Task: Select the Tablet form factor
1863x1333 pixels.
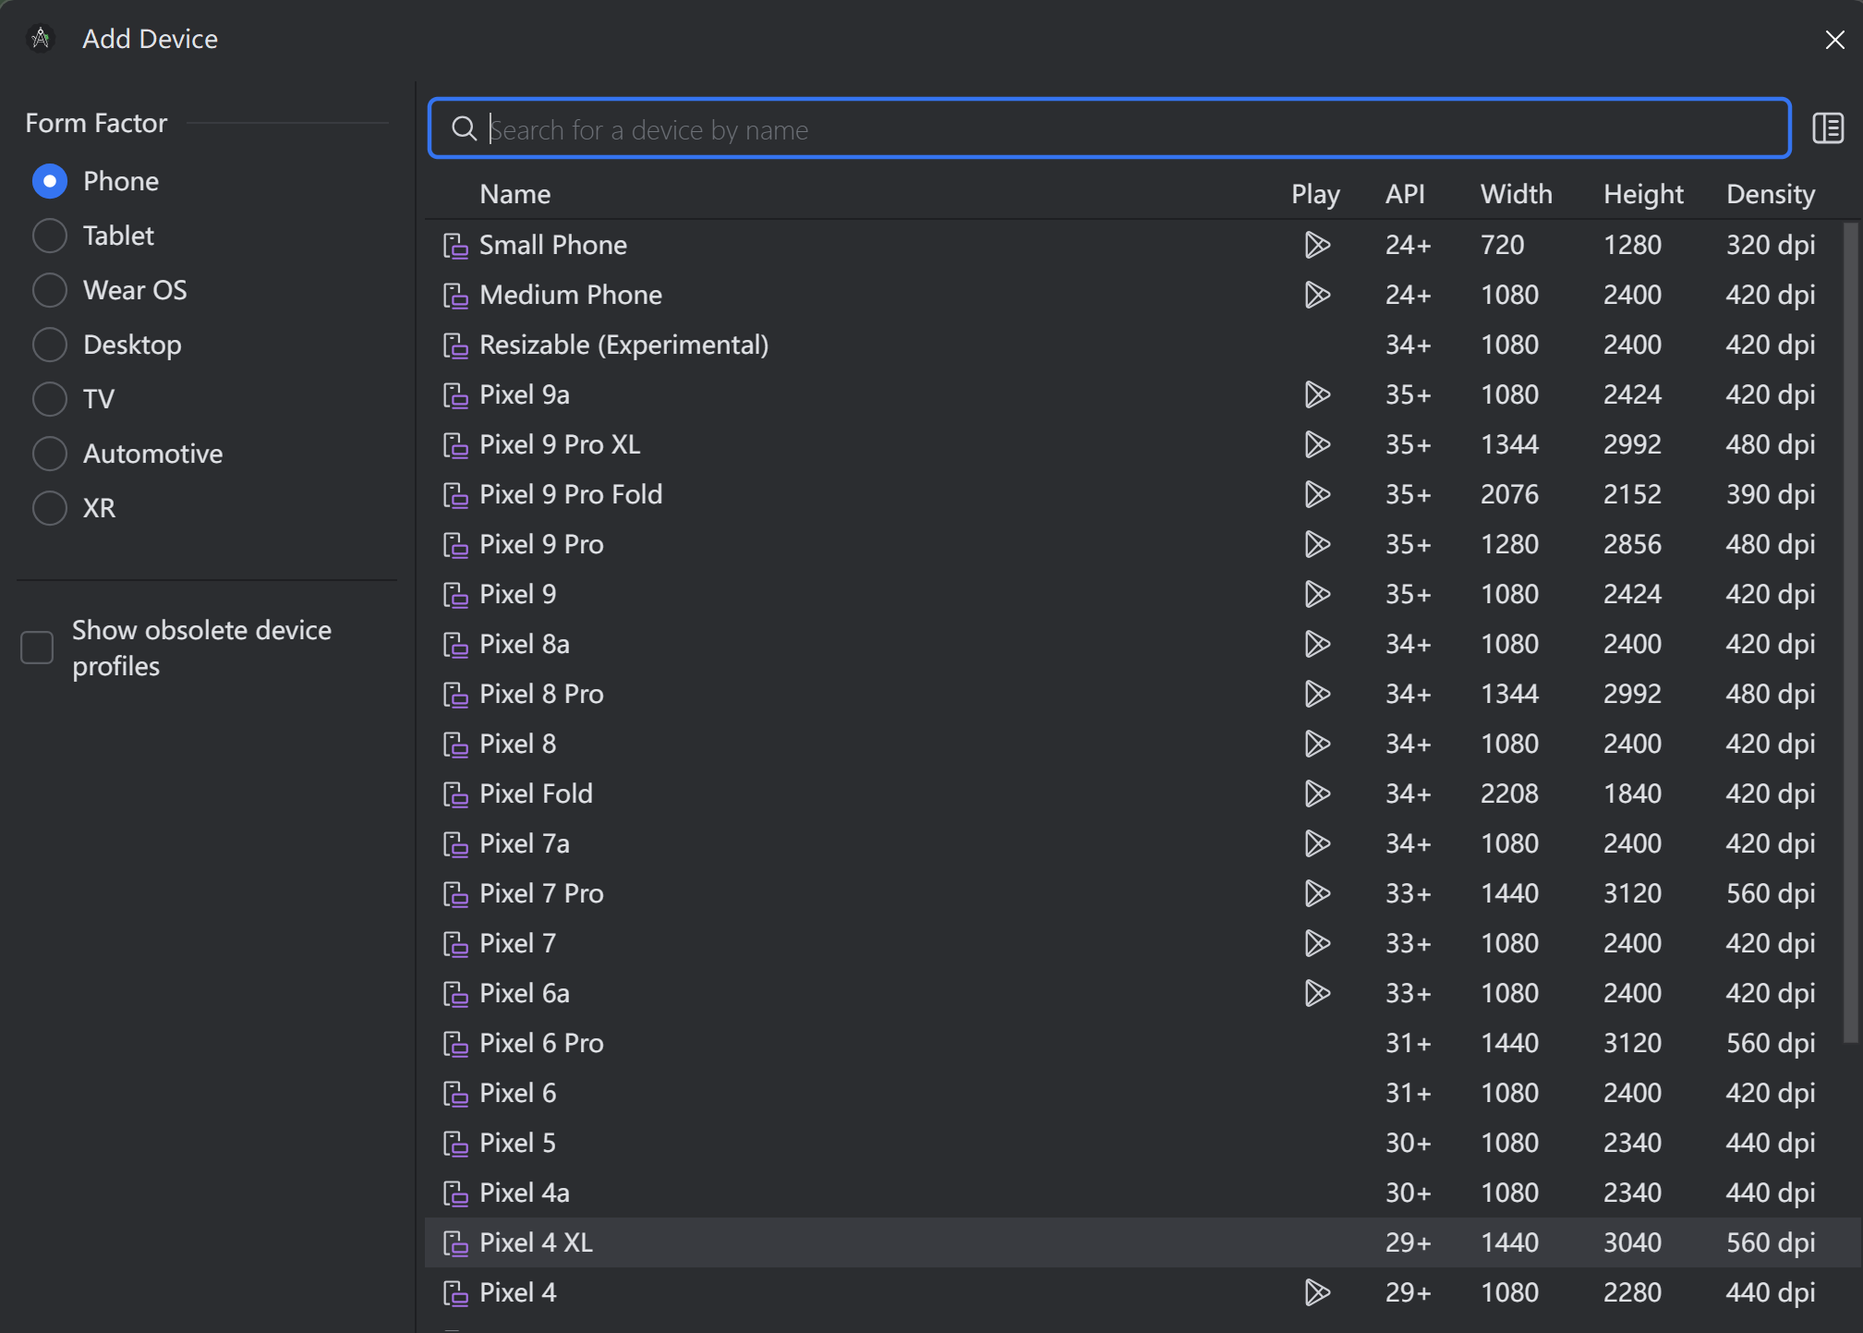Action: coord(50,236)
